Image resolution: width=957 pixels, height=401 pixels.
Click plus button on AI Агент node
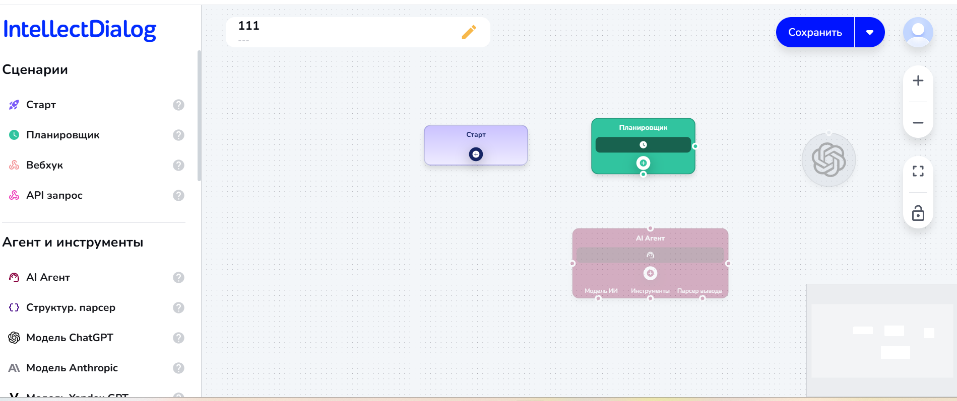pos(650,273)
